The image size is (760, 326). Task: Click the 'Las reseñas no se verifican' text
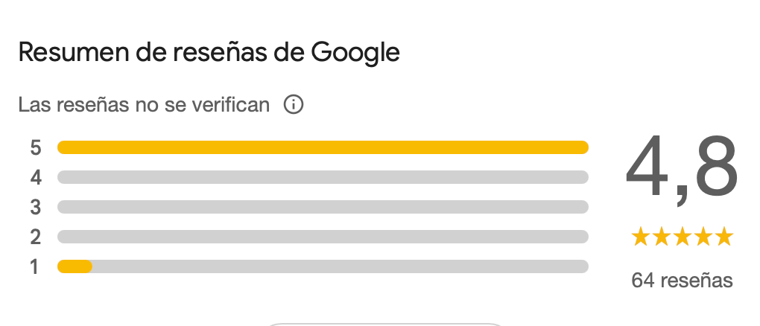[x=144, y=105]
